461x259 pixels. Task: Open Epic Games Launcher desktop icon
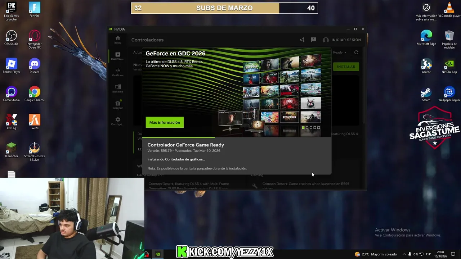pyautogui.click(x=12, y=12)
